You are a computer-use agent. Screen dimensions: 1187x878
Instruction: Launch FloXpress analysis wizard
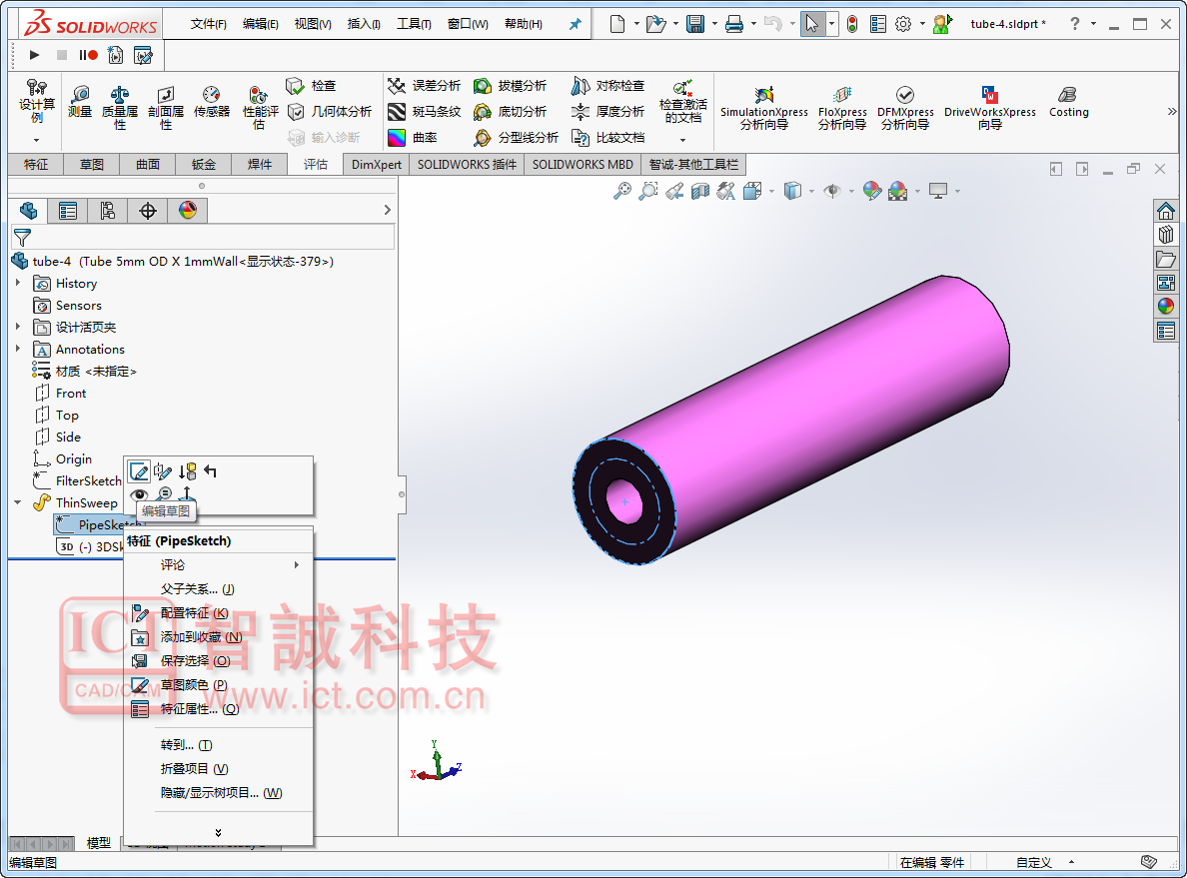(x=842, y=107)
